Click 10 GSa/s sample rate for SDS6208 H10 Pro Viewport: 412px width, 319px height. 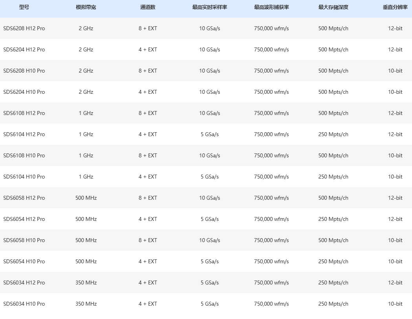pos(210,71)
